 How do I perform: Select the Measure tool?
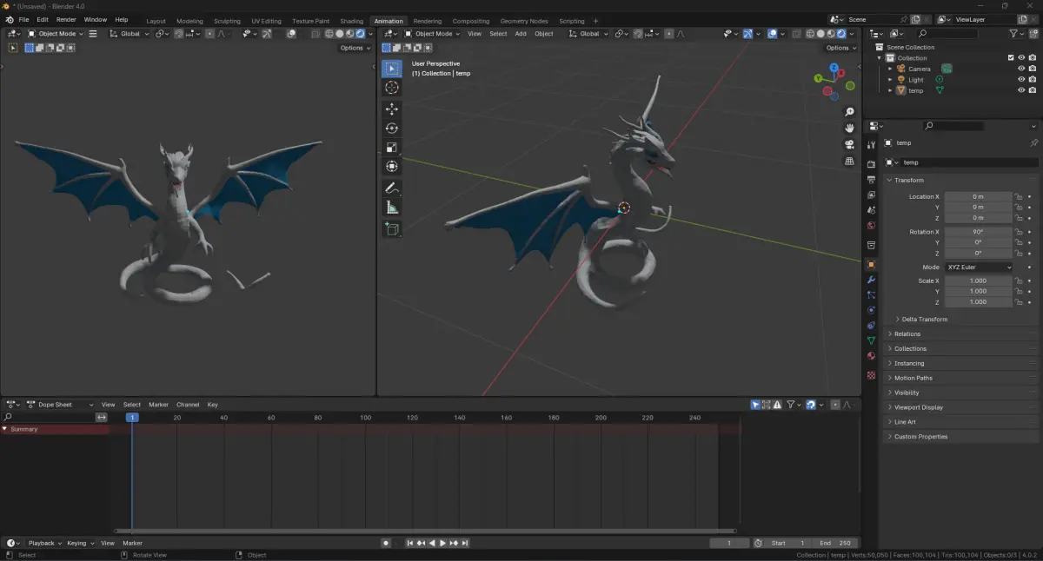[392, 208]
